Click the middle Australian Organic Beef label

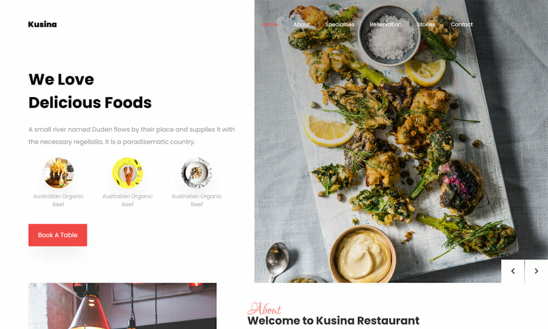click(128, 200)
